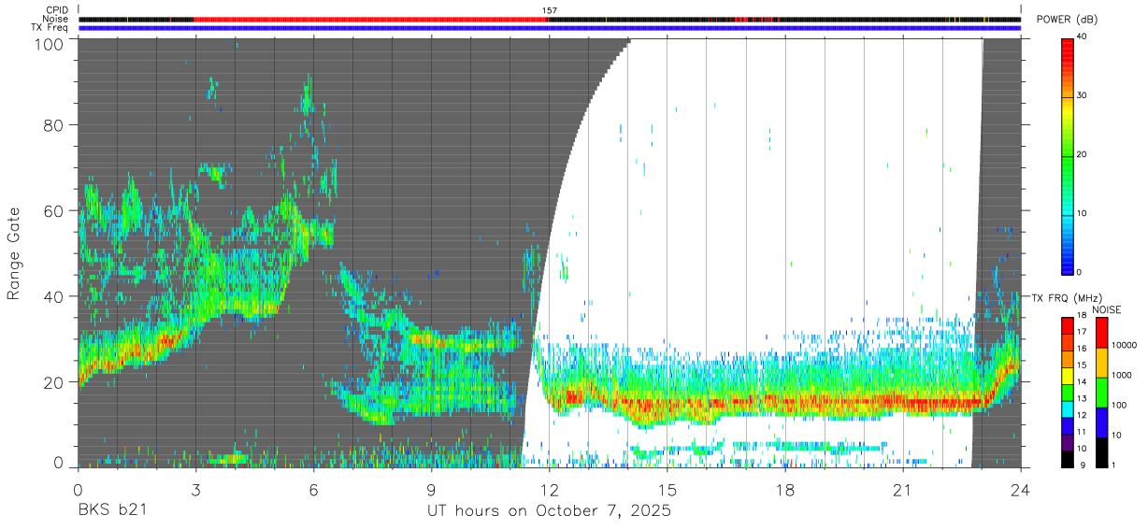Image resolution: width=1148 pixels, height=530 pixels.
Task: Click the 'Range Gate' y-axis title
Action: (14, 253)
